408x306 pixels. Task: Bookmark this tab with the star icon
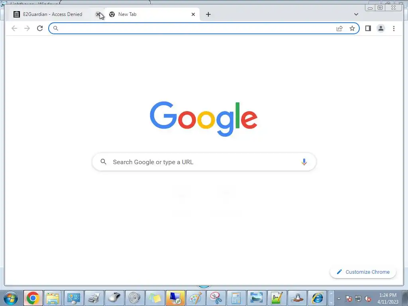coord(352,28)
